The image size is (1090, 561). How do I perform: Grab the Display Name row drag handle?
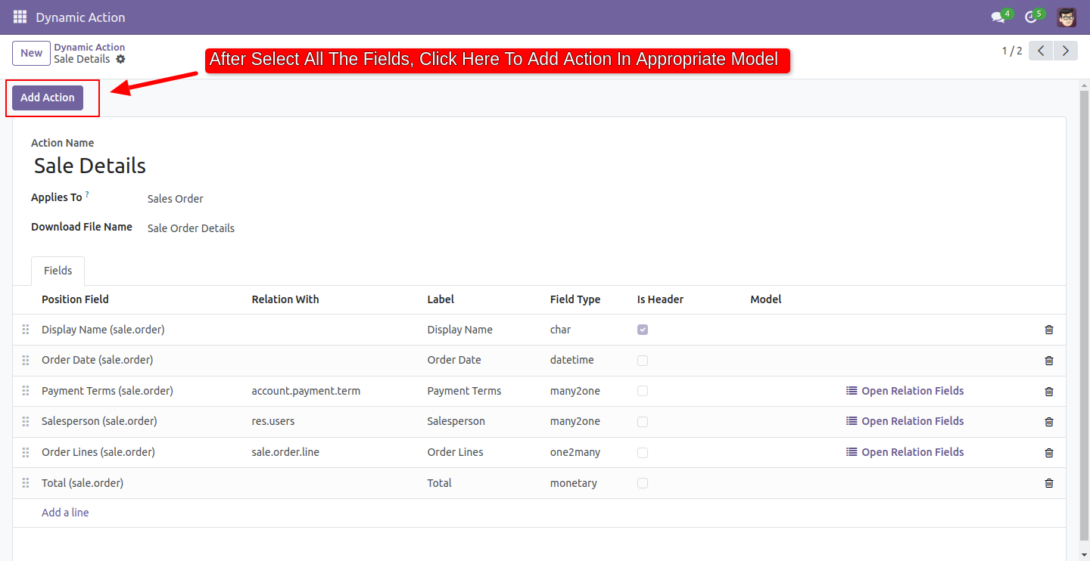click(x=26, y=330)
